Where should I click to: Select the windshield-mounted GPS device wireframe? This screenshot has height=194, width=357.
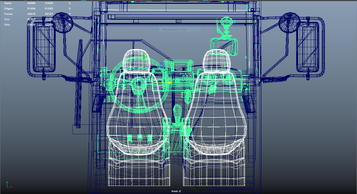pyautogui.click(x=224, y=47)
